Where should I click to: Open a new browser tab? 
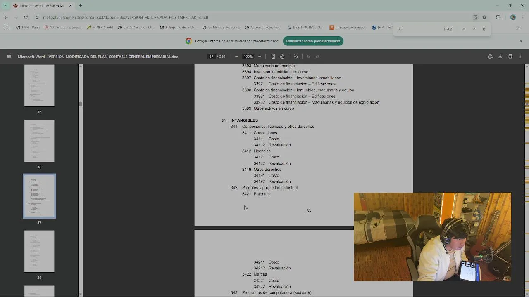[80, 5]
